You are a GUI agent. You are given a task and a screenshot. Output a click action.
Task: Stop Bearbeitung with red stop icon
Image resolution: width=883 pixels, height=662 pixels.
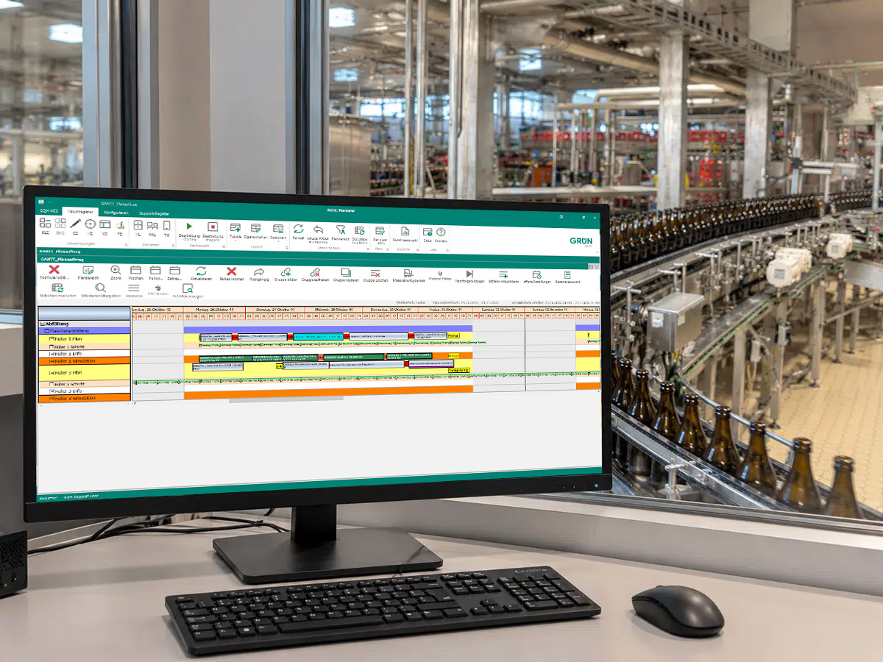(x=213, y=227)
